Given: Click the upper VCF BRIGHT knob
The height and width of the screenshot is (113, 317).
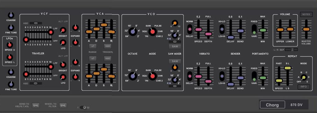Looking at the screenshot, I should click(x=63, y=30).
